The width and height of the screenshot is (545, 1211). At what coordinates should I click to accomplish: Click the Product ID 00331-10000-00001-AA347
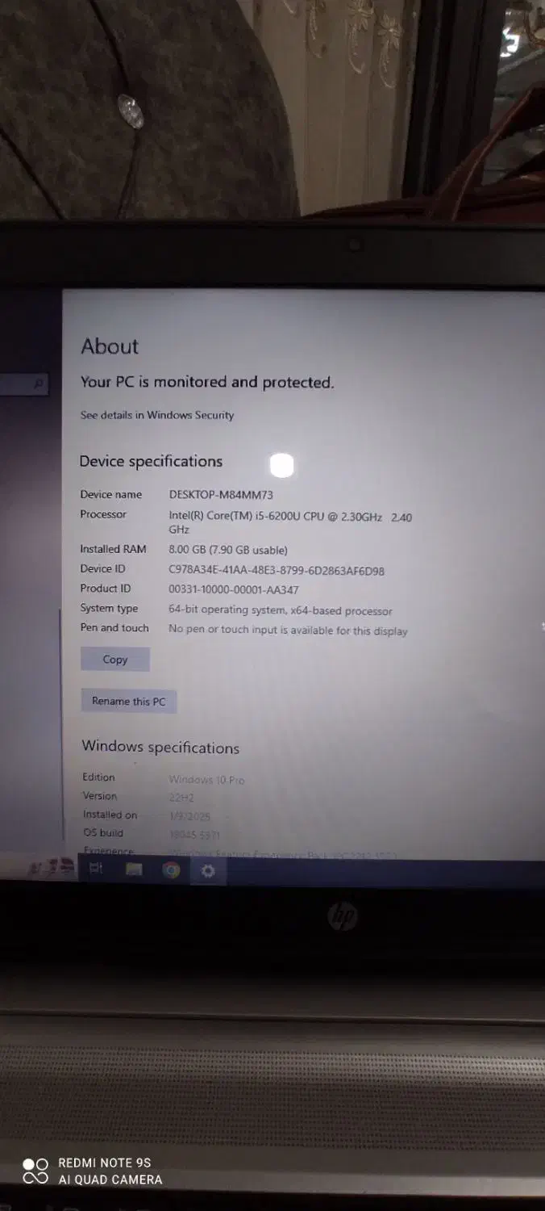tap(234, 589)
